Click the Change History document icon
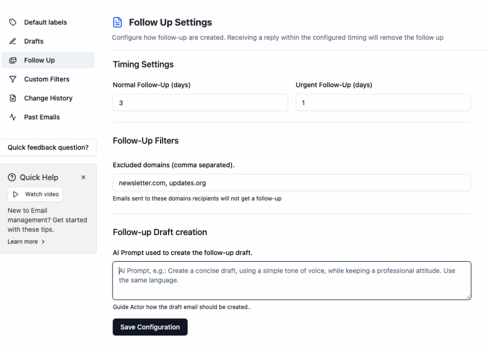The height and width of the screenshot is (346, 488). 13,98
